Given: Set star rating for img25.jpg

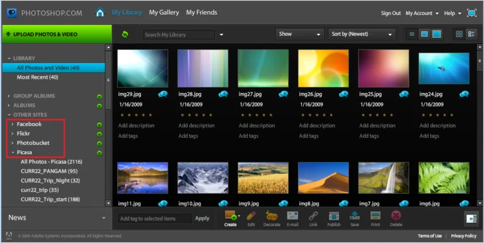Looking at the screenshot, I should tap(377, 115).
